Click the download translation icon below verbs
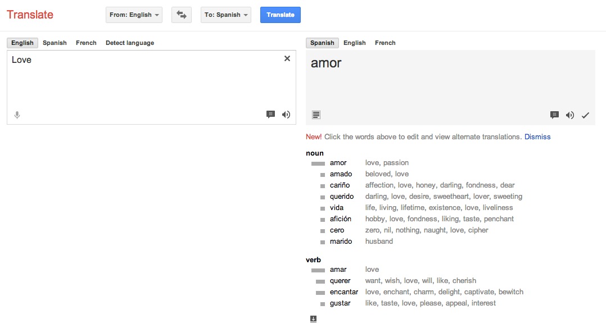The width and height of the screenshot is (606, 328). (313, 318)
